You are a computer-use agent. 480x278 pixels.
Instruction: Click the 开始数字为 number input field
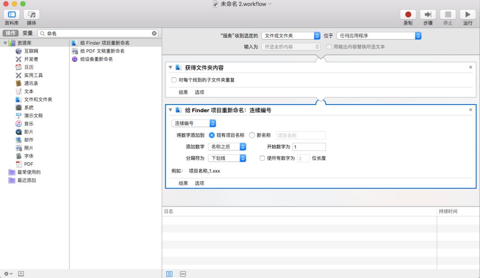(308, 147)
